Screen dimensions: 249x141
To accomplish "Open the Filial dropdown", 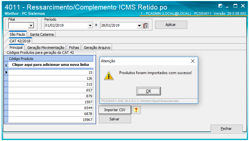I will [31, 25].
